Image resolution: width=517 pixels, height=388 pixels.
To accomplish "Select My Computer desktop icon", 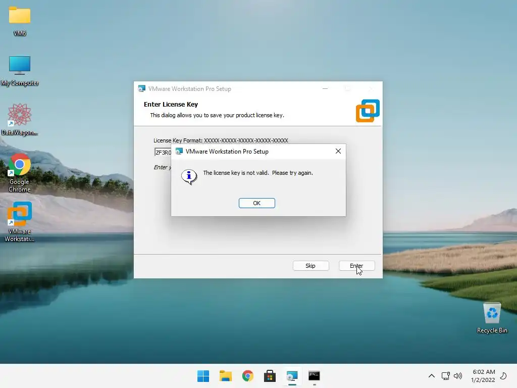I will [20, 71].
